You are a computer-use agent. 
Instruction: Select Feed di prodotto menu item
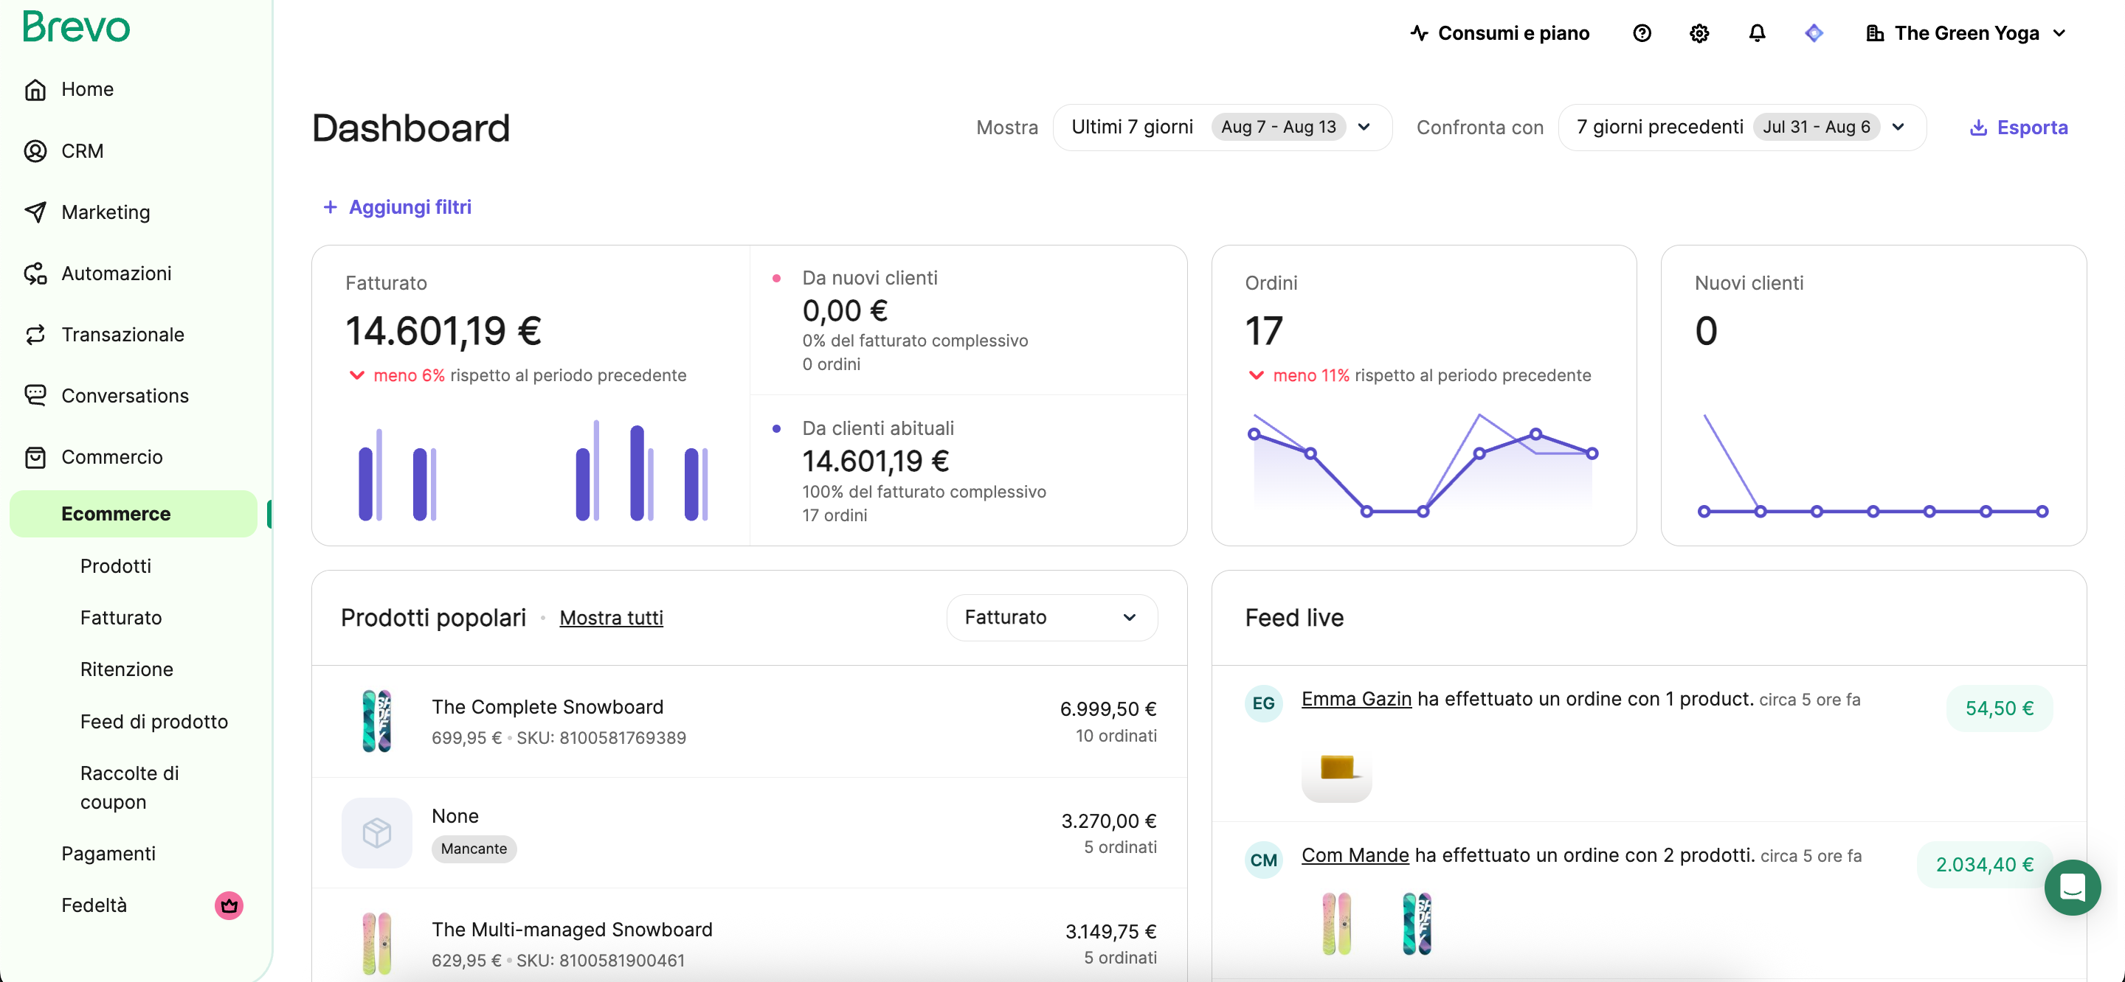pos(153,722)
